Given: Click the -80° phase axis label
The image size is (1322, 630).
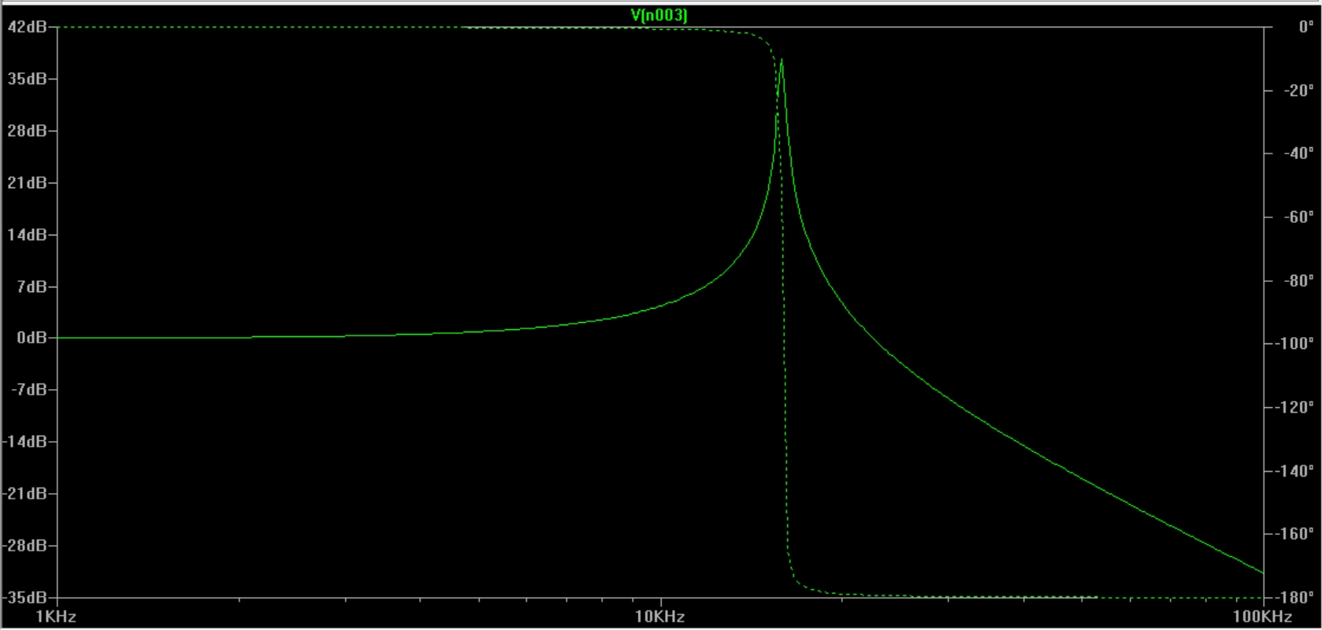Looking at the screenshot, I should point(1298,280).
